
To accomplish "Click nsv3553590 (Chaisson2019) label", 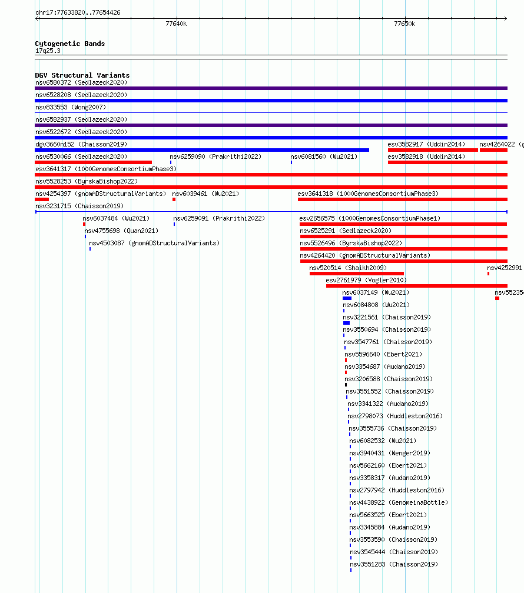I will [393, 539].
